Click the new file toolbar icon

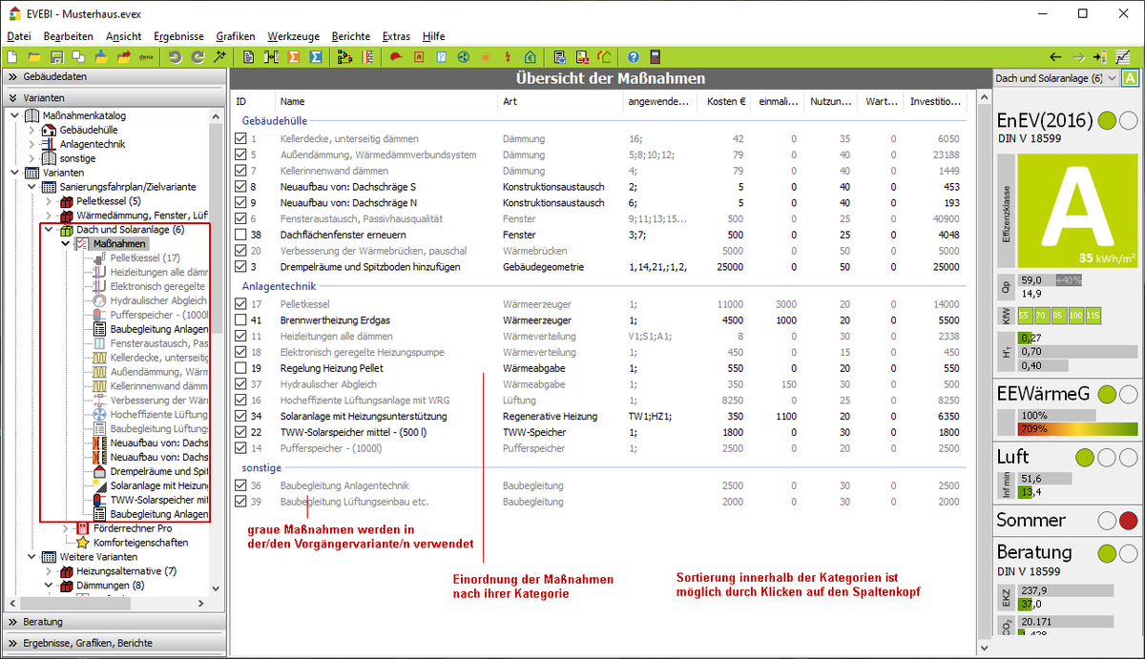pyautogui.click(x=11, y=57)
